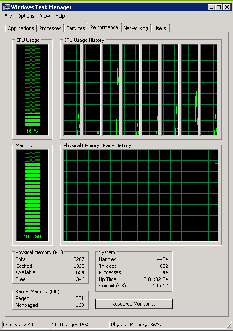Click the CPU Usage History label
This screenshot has height=331, width=233.
[84, 40]
